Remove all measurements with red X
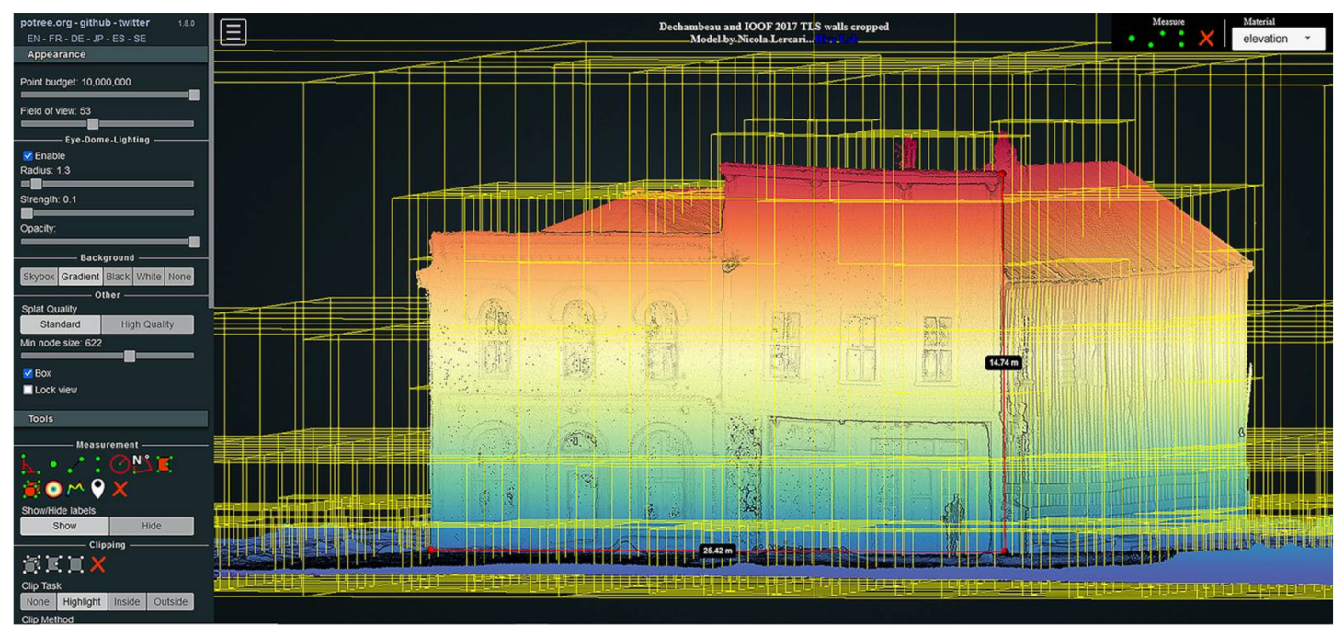Image resolution: width=1344 pixels, height=636 pixels. [120, 489]
